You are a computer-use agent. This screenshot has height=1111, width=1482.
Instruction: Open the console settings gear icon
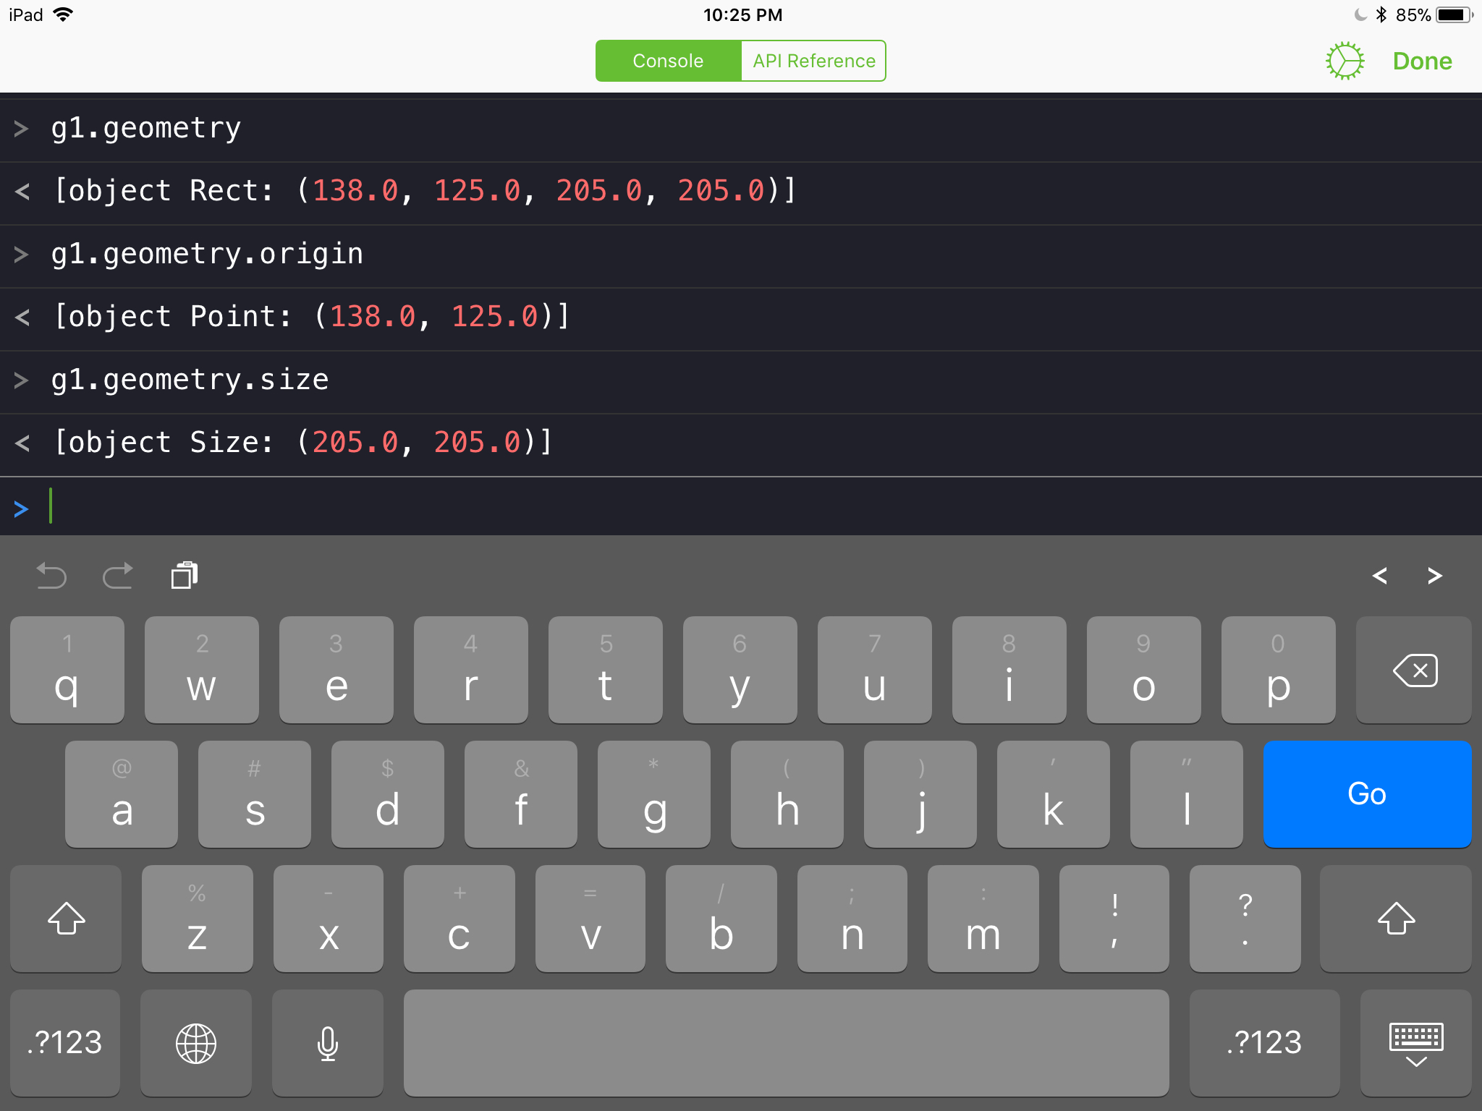1345,61
